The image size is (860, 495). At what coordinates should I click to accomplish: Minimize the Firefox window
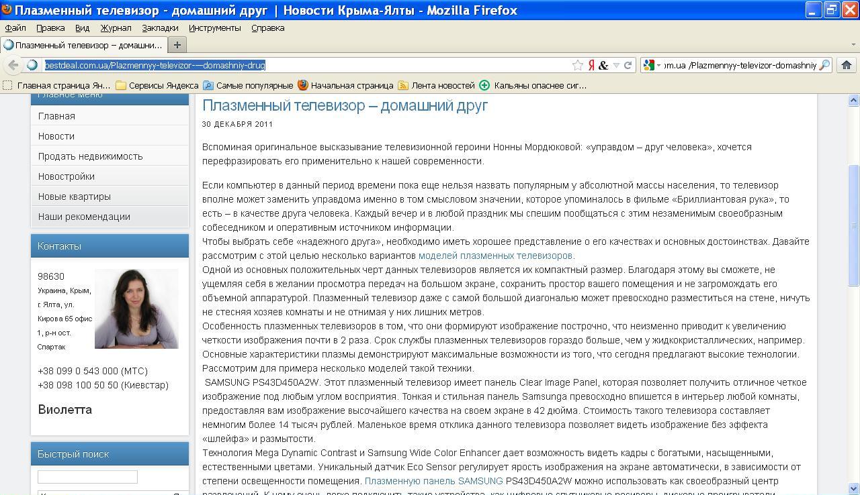click(x=814, y=9)
